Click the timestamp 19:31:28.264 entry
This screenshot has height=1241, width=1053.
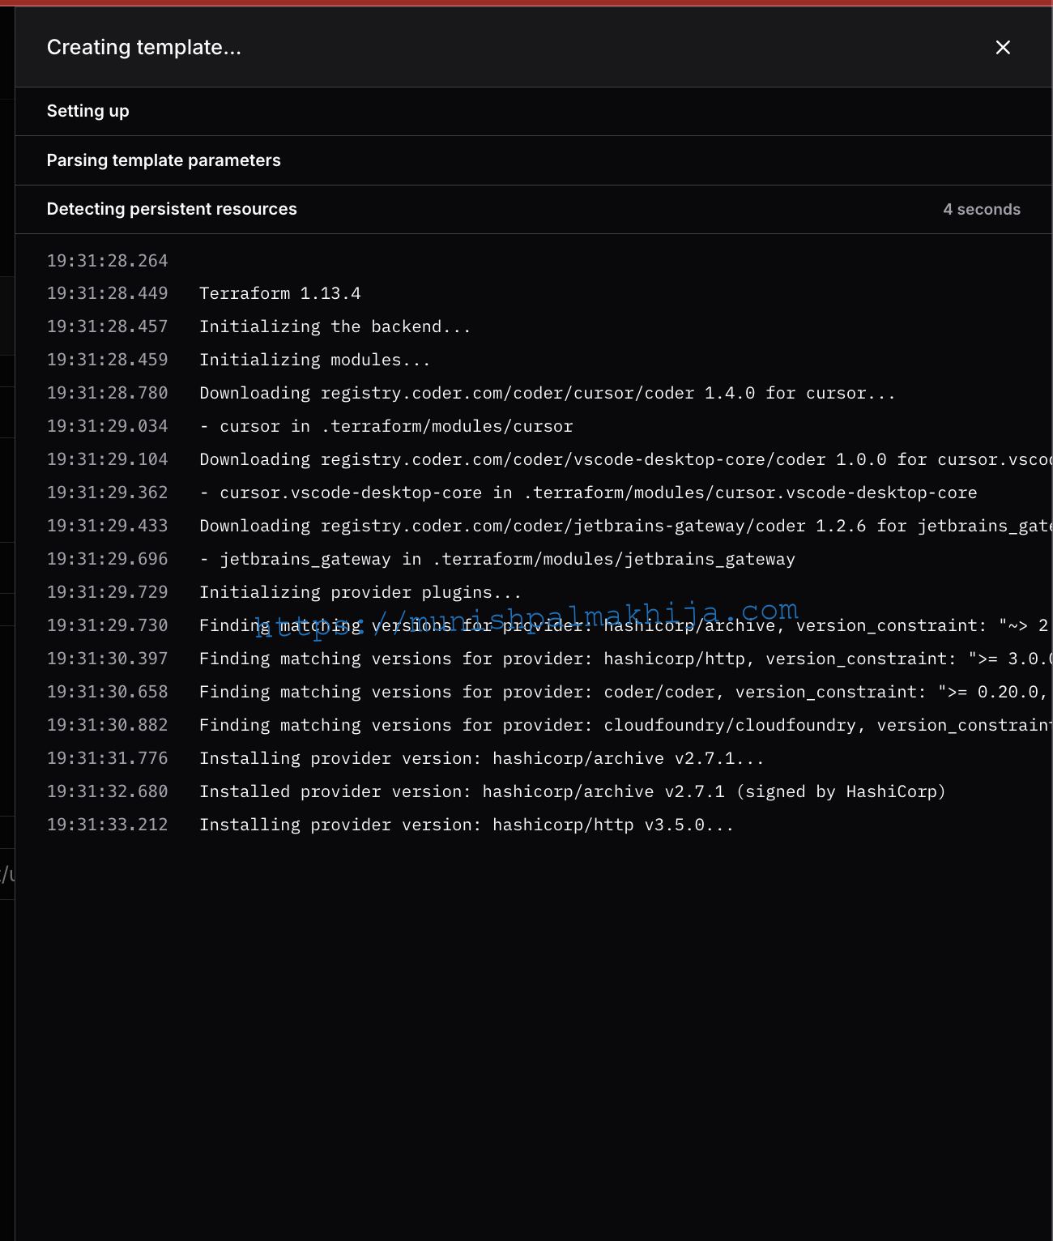107,260
